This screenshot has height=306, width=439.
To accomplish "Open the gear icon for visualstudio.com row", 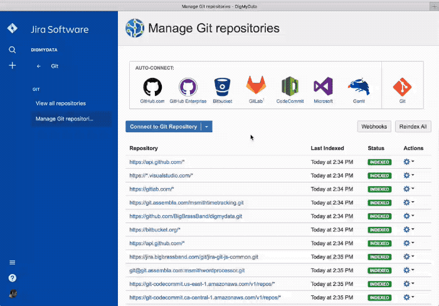I will tap(408, 175).
